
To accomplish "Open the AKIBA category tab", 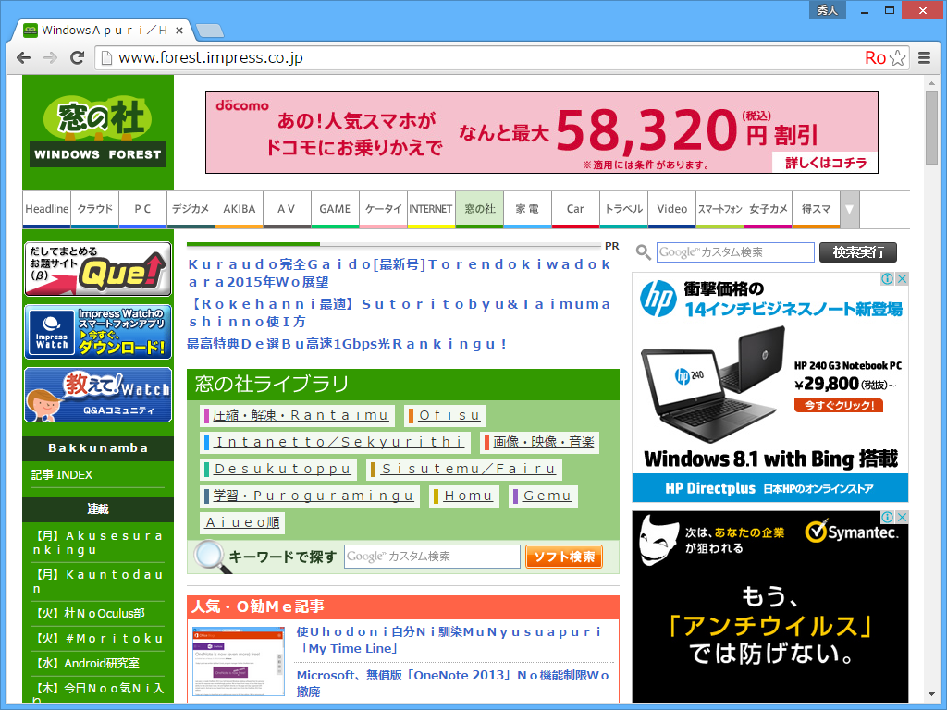I will point(239,209).
